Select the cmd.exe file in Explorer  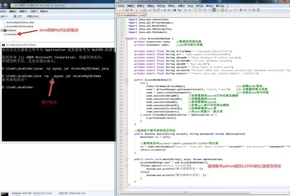[x=10, y=31]
